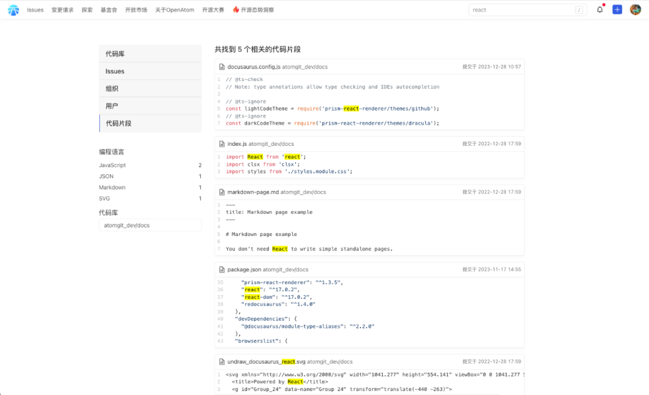
Task: Open 关于OpenAtom in top navigation
Action: pos(175,10)
